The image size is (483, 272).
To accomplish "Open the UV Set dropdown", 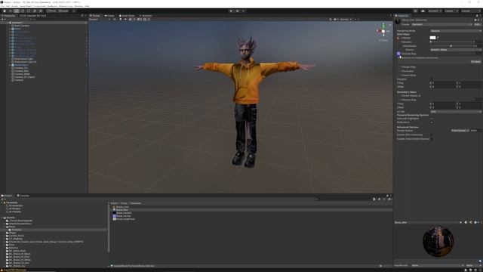I will [456, 112].
